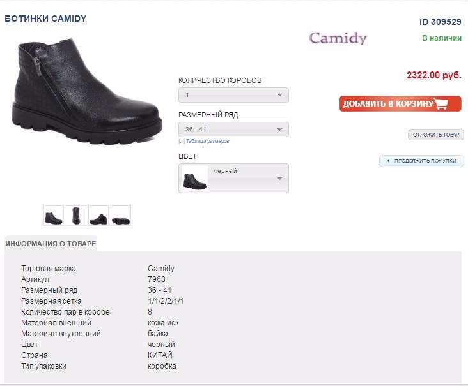Image resolution: width=468 pixels, height=386 pixels.
Task: Open the Информация о товаре tab
Action: (51, 244)
